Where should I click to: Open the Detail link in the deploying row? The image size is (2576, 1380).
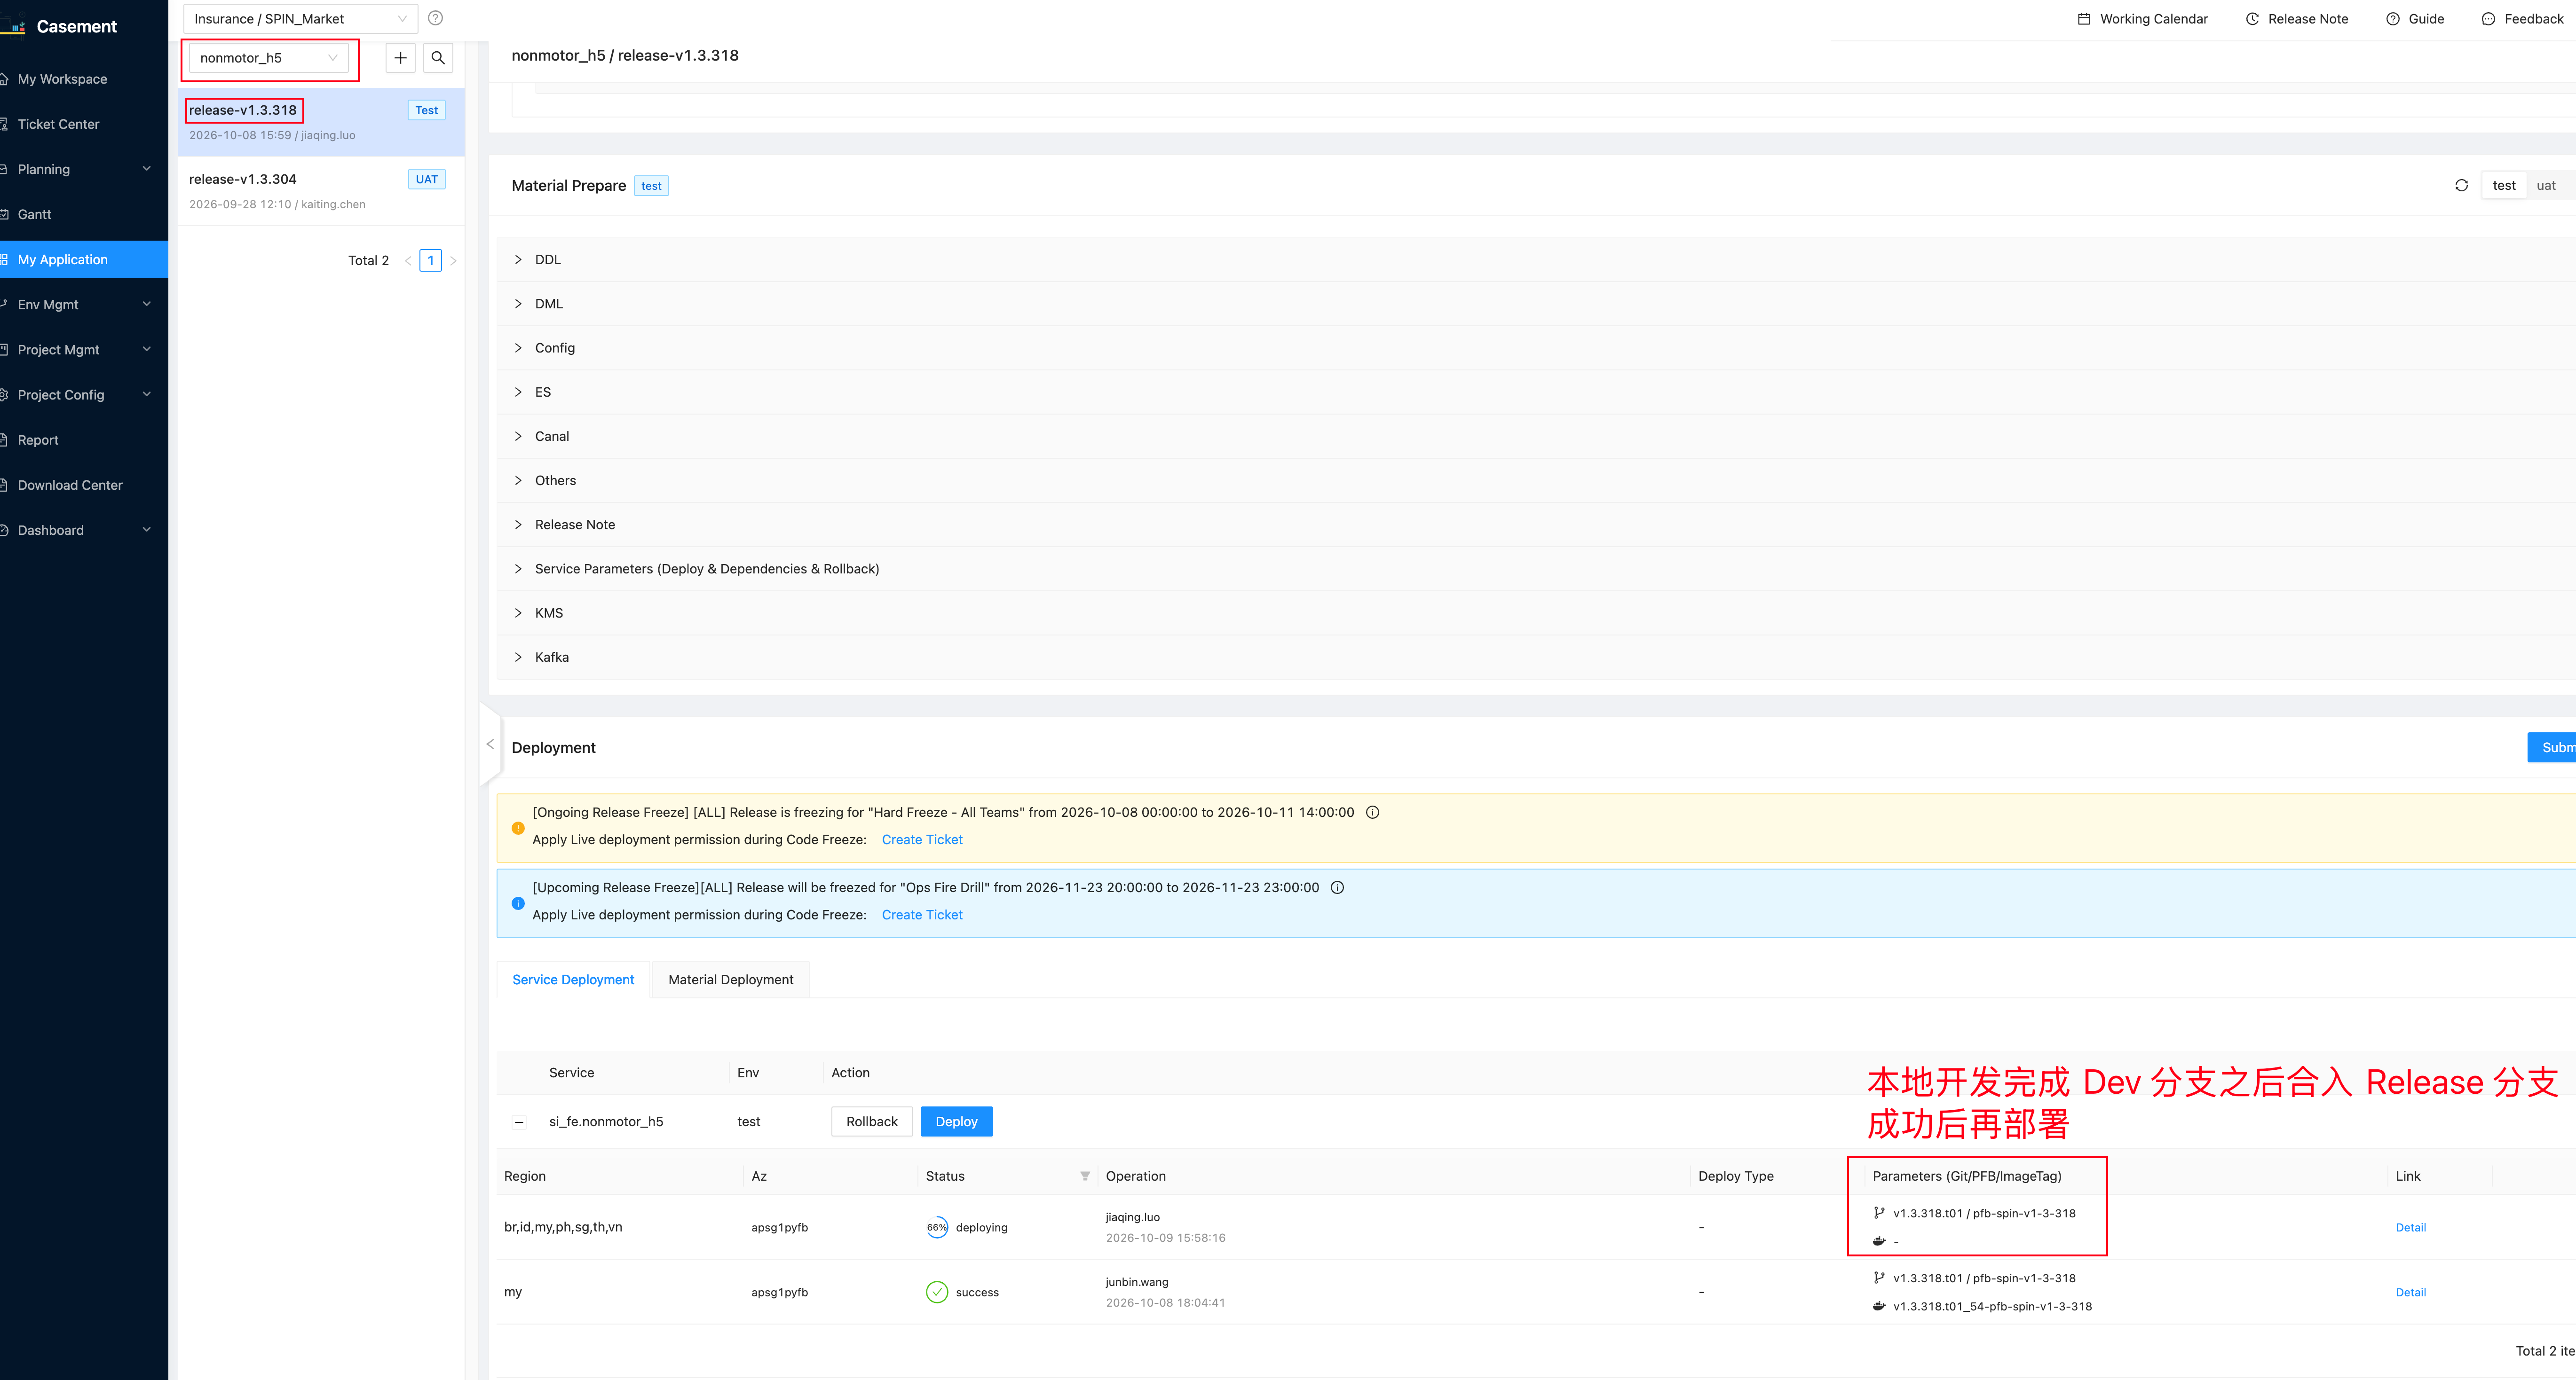pos(2410,1228)
